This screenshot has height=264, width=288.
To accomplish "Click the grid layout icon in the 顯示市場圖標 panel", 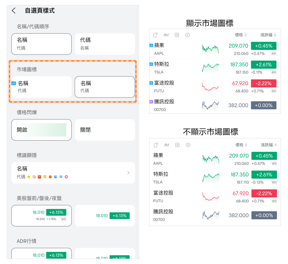I will (x=177, y=35).
